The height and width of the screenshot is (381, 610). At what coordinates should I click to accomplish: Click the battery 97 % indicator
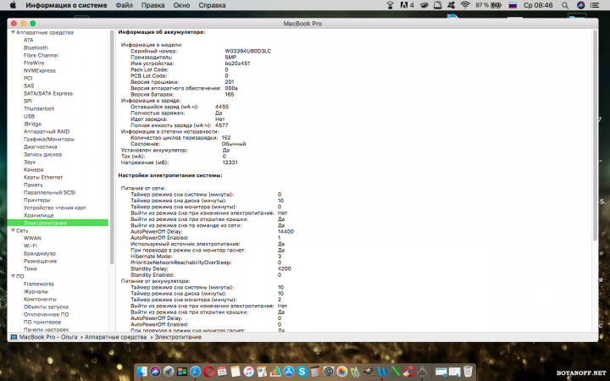pyautogui.click(x=489, y=5)
